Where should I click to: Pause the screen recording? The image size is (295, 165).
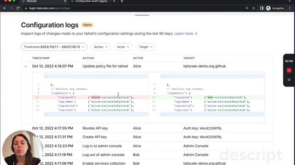289,80
